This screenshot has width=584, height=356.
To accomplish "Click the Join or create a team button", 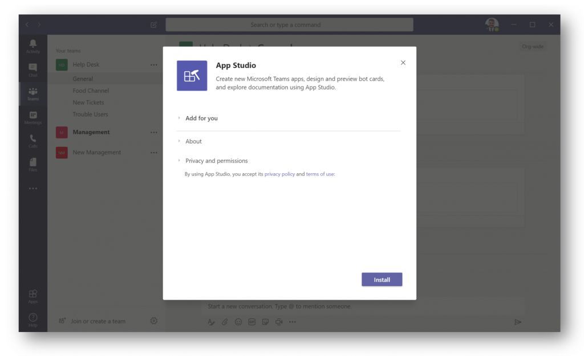I will point(92,321).
